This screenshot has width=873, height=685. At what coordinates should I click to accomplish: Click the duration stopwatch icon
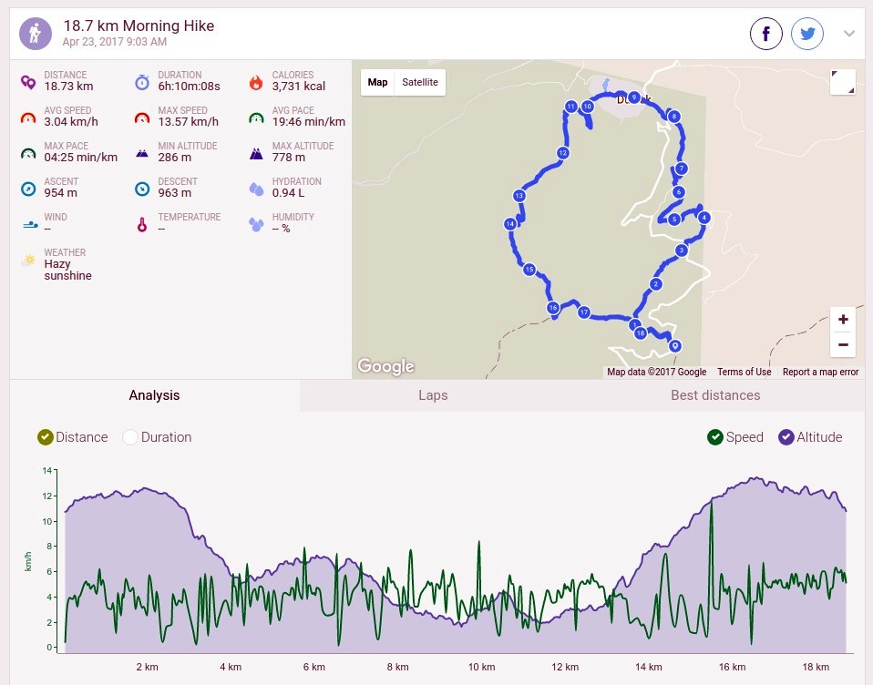point(142,82)
